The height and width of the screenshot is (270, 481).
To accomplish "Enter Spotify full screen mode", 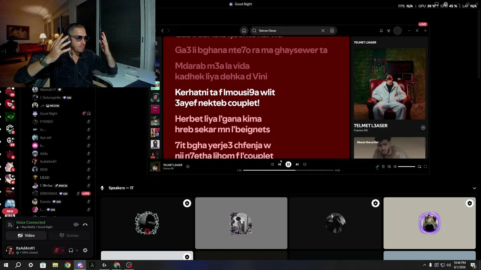I will coord(425,166).
